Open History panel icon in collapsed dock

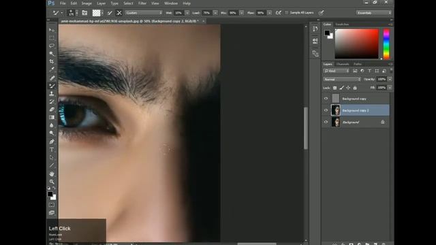[x=315, y=29]
